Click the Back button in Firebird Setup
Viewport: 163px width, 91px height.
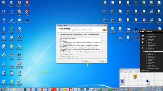86,61
